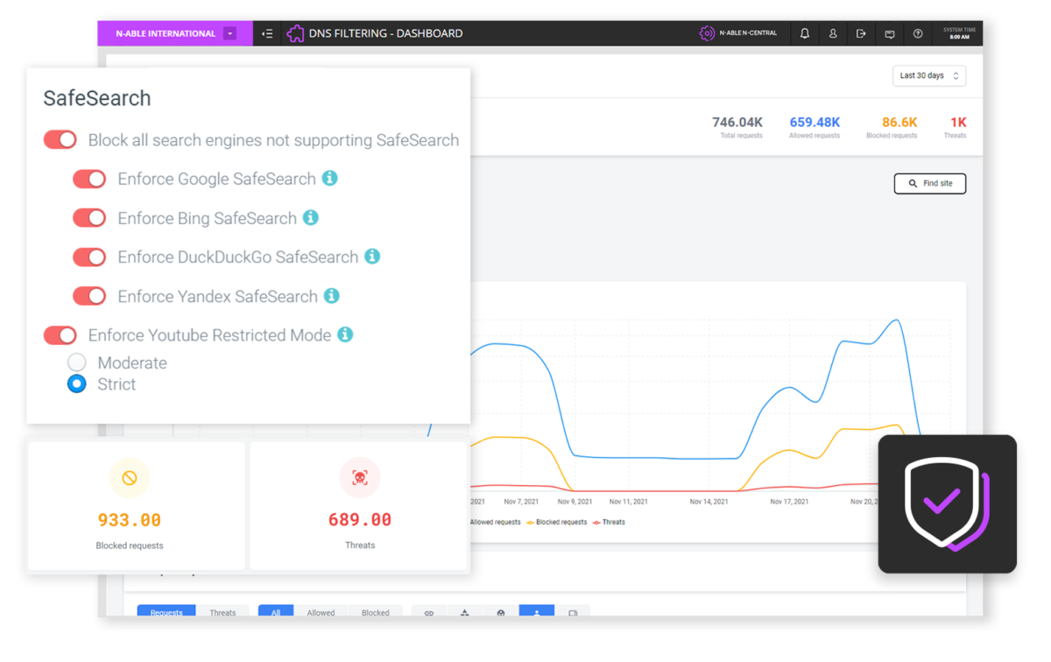This screenshot has height=662, width=1051.
Task: Toggle Enforce Yandex SafeSearch switch
Action: click(x=89, y=296)
